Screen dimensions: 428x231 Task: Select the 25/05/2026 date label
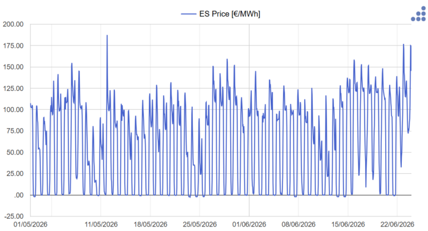[x=200, y=224]
